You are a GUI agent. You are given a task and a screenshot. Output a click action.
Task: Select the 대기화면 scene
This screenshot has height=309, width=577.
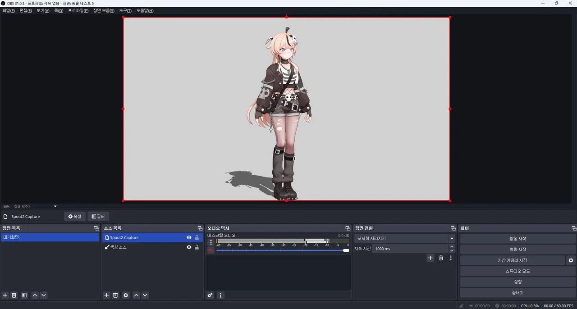(50, 237)
